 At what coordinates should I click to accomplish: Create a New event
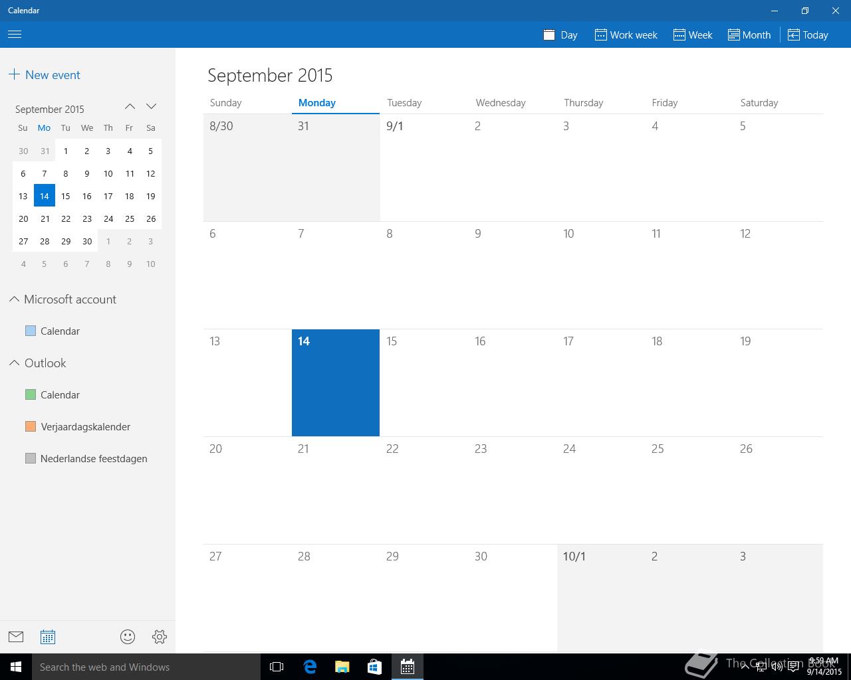tap(45, 75)
